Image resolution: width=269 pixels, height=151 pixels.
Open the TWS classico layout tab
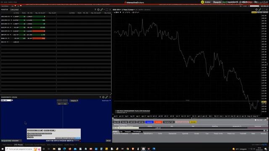click(7, 145)
